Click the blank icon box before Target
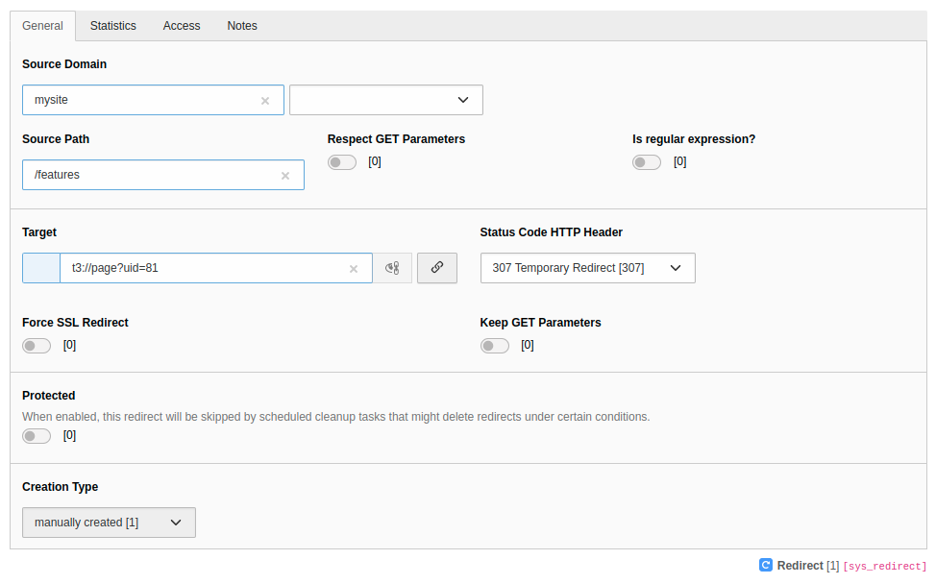Image resolution: width=936 pixels, height=584 pixels. coord(41,269)
